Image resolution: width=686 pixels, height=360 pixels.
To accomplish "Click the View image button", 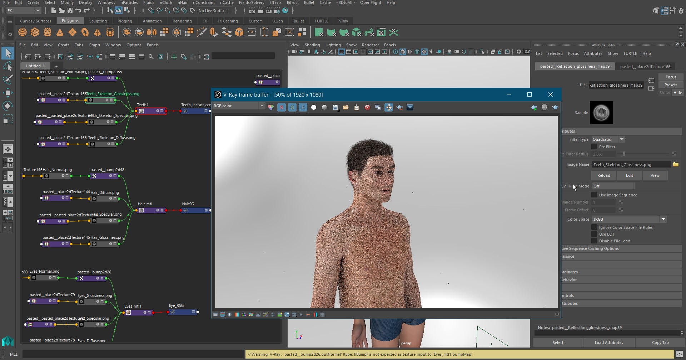I will tap(655, 175).
